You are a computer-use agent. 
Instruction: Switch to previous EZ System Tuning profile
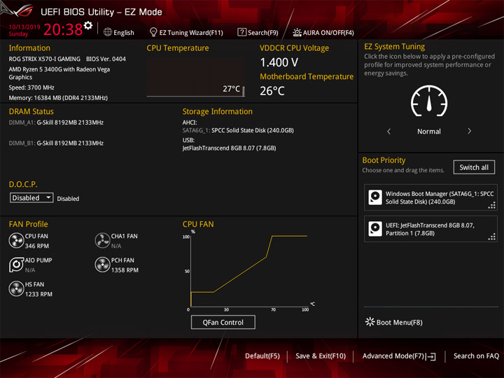389,131
